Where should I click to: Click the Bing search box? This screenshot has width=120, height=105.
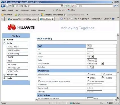point(94,6)
